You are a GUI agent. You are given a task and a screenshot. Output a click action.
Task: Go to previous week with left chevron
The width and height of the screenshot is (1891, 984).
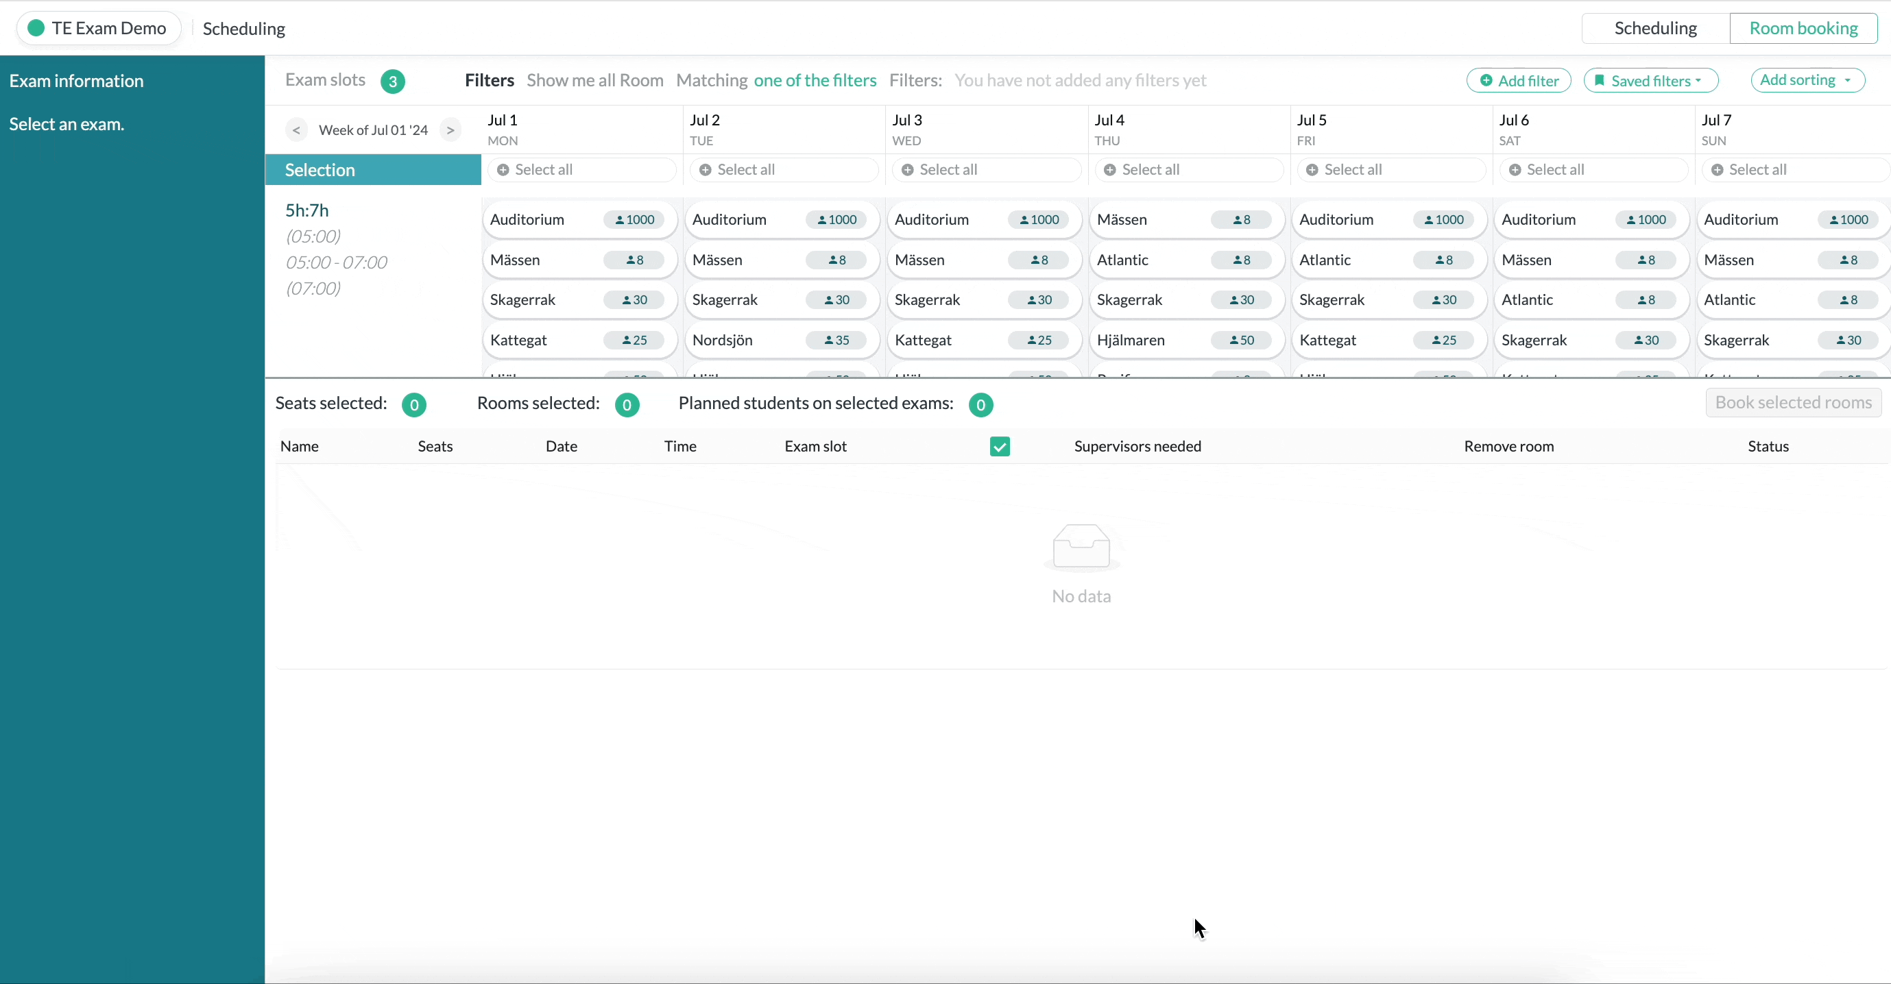[x=296, y=130]
